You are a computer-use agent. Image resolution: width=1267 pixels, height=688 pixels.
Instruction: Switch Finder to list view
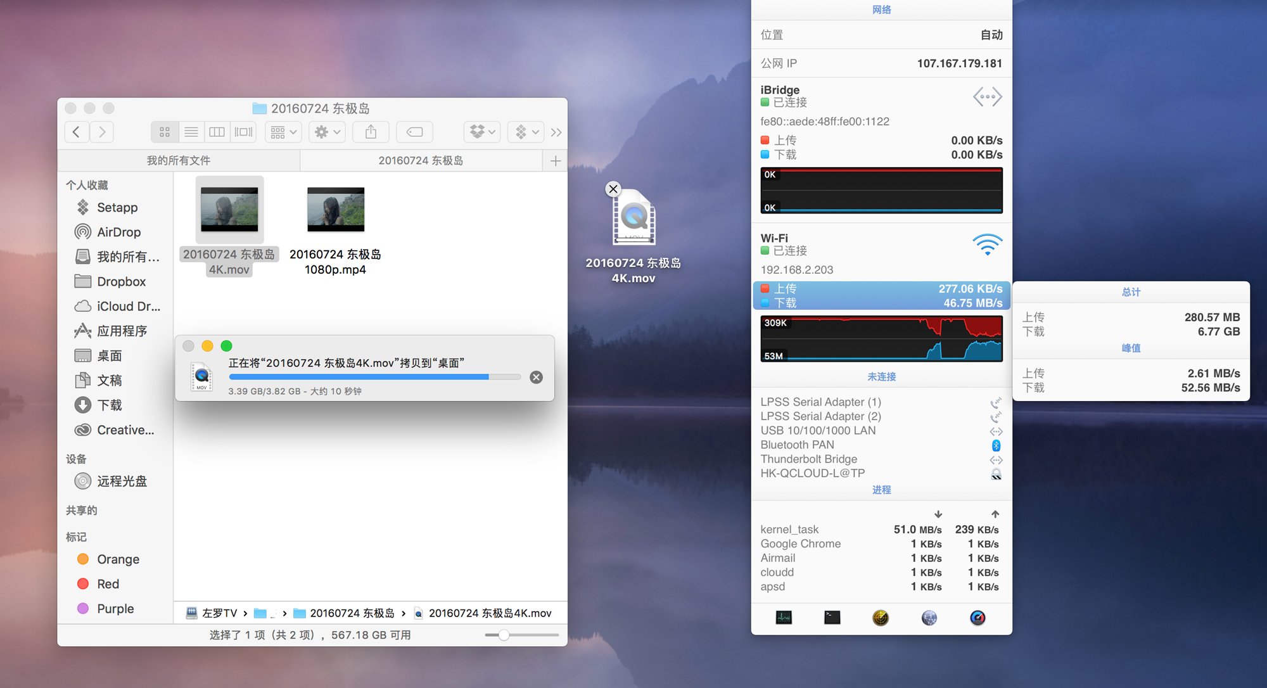(191, 132)
